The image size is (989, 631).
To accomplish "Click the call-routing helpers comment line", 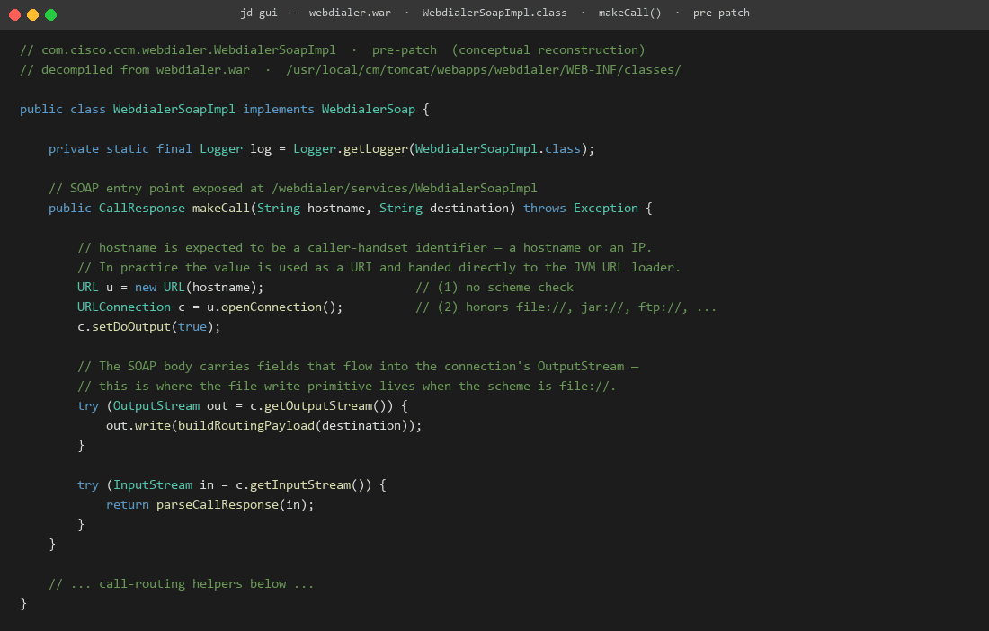I will coord(181,583).
